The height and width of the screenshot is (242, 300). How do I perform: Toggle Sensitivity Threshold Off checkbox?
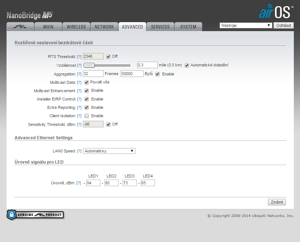click(x=108, y=124)
